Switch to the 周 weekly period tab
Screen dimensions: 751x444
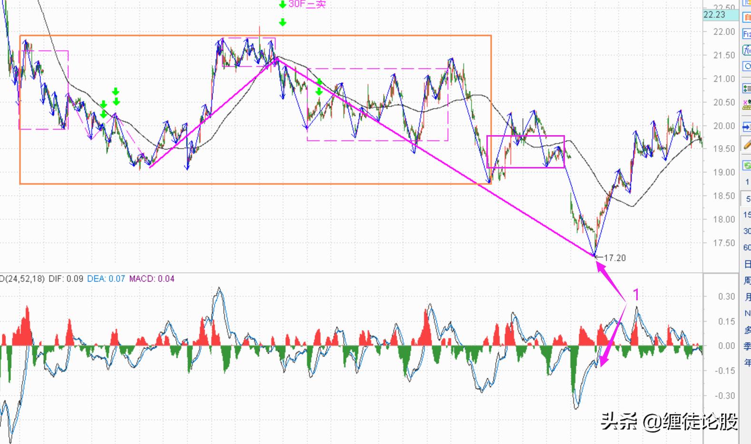[x=747, y=281]
